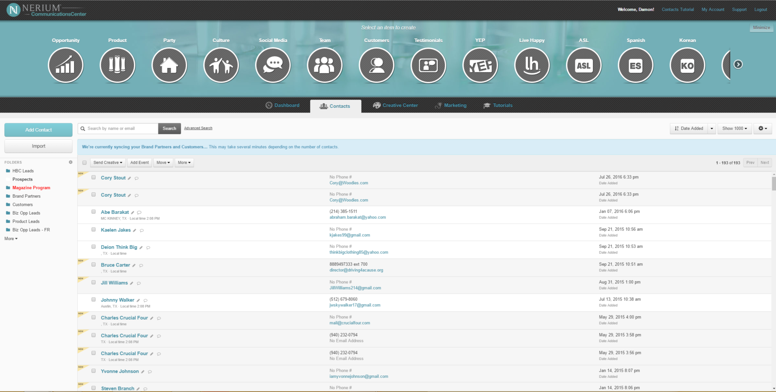Click the Logout link
This screenshot has width=776, height=392.
click(x=761, y=9)
